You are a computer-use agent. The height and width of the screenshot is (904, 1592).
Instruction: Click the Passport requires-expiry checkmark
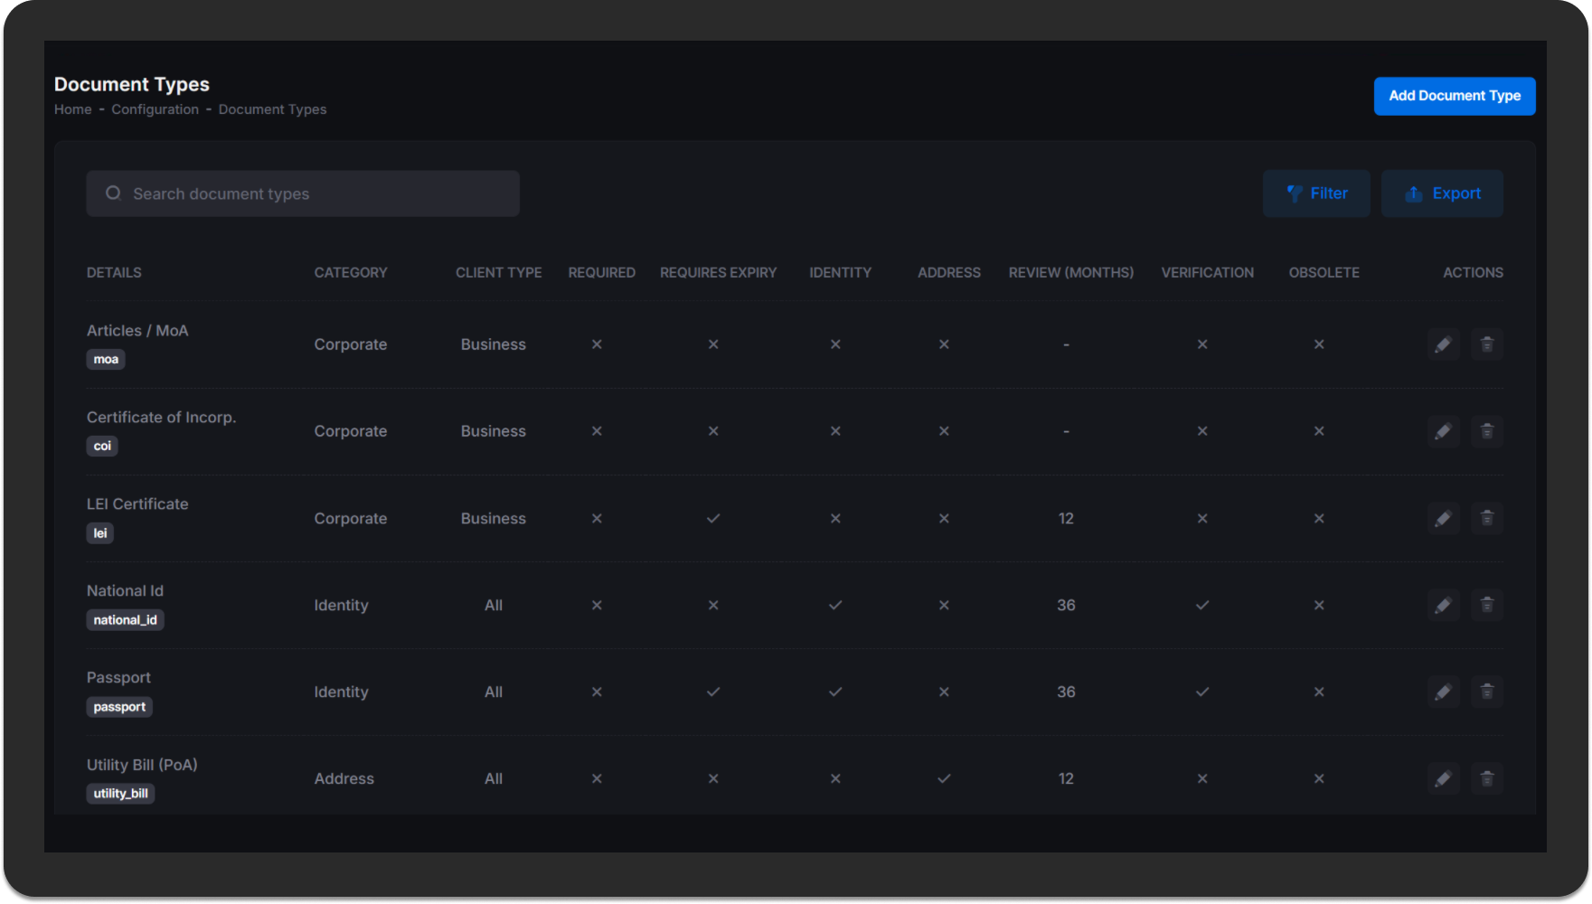[x=713, y=692]
